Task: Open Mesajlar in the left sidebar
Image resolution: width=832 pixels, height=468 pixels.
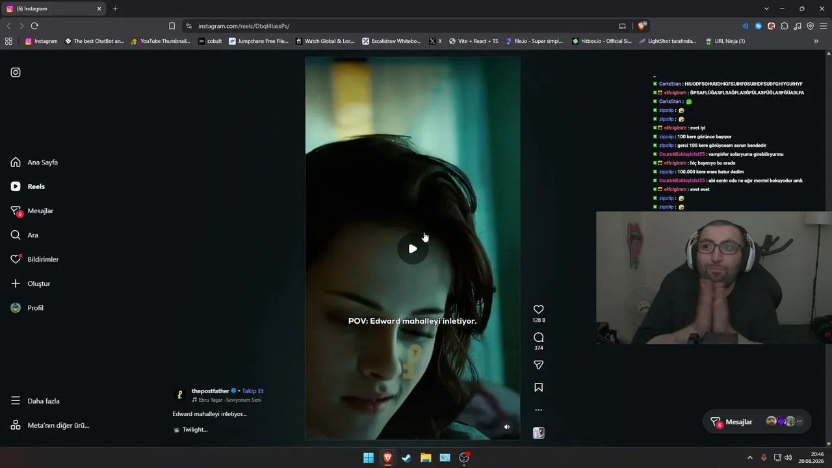Action: coord(32,211)
